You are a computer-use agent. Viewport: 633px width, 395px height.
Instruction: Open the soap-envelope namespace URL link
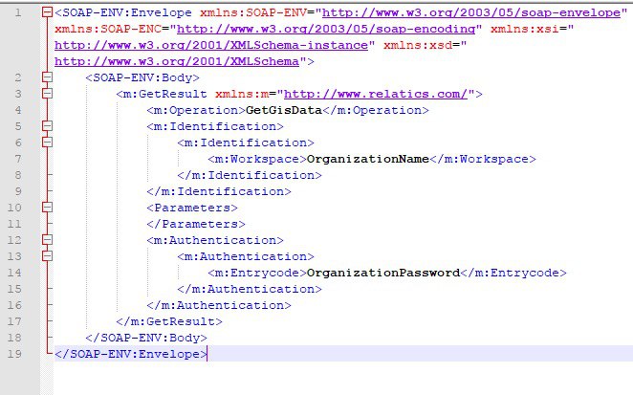pyautogui.click(x=471, y=13)
